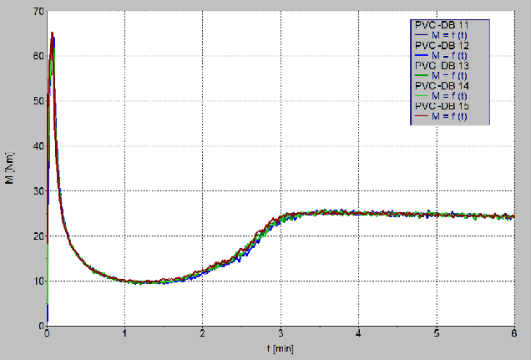The image size is (531, 360).
Task: Select the legend entry 'PVC -DB 12'
Action: 442,45
